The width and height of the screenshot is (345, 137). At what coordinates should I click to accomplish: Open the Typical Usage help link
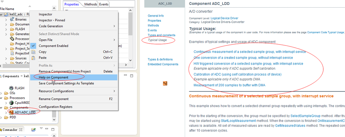[x=157, y=40]
